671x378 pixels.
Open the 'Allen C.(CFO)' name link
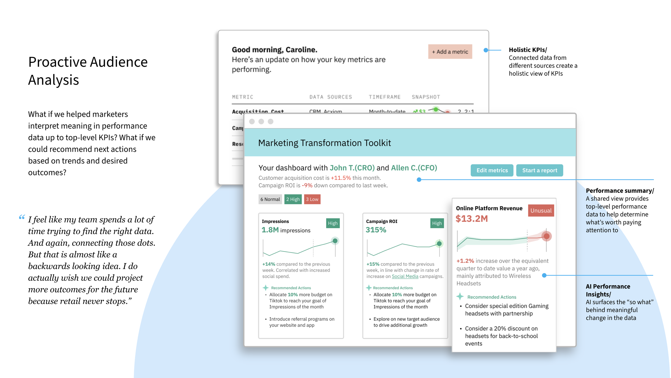pyautogui.click(x=414, y=168)
